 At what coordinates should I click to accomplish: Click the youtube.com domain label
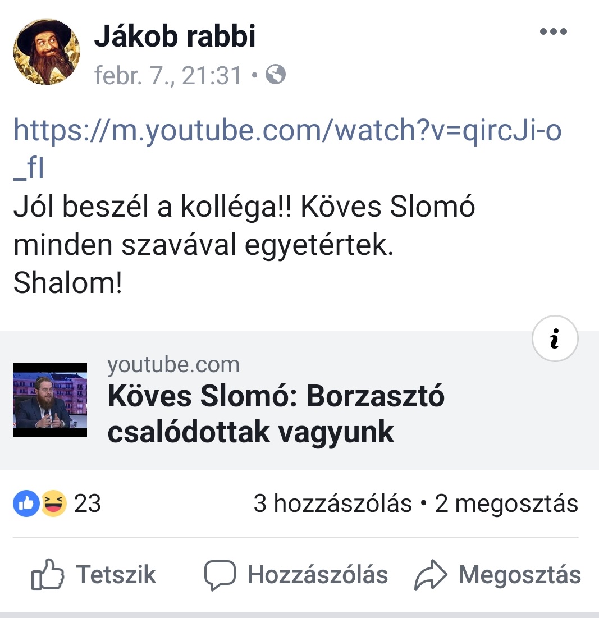point(173,365)
